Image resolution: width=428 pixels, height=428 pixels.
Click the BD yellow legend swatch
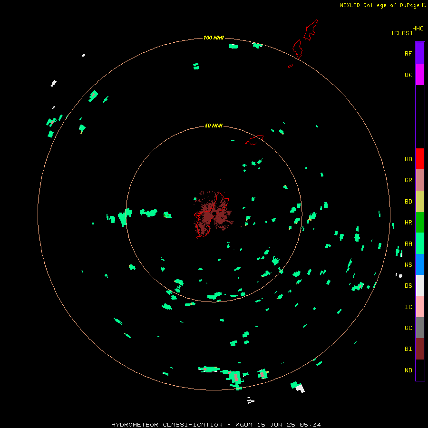point(420,202)
